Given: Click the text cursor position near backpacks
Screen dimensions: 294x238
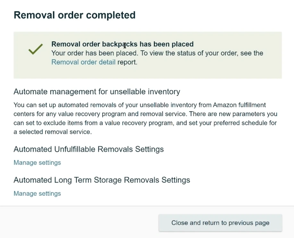Looking at the screenshot, I should 124,46.
